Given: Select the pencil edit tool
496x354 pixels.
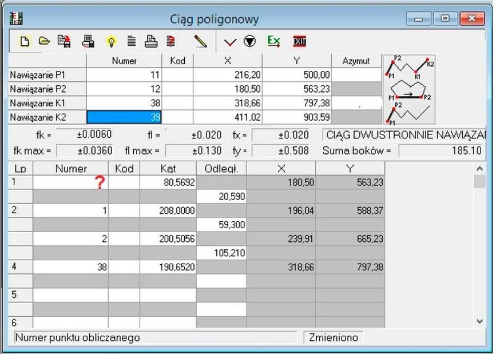Looking at the screenshot, I should point(200,42).
